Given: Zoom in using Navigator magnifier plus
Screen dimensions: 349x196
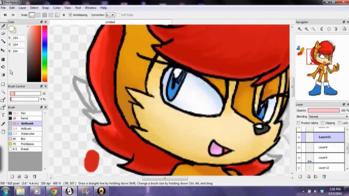Looking at the screenshot, I should click(299, 29).
